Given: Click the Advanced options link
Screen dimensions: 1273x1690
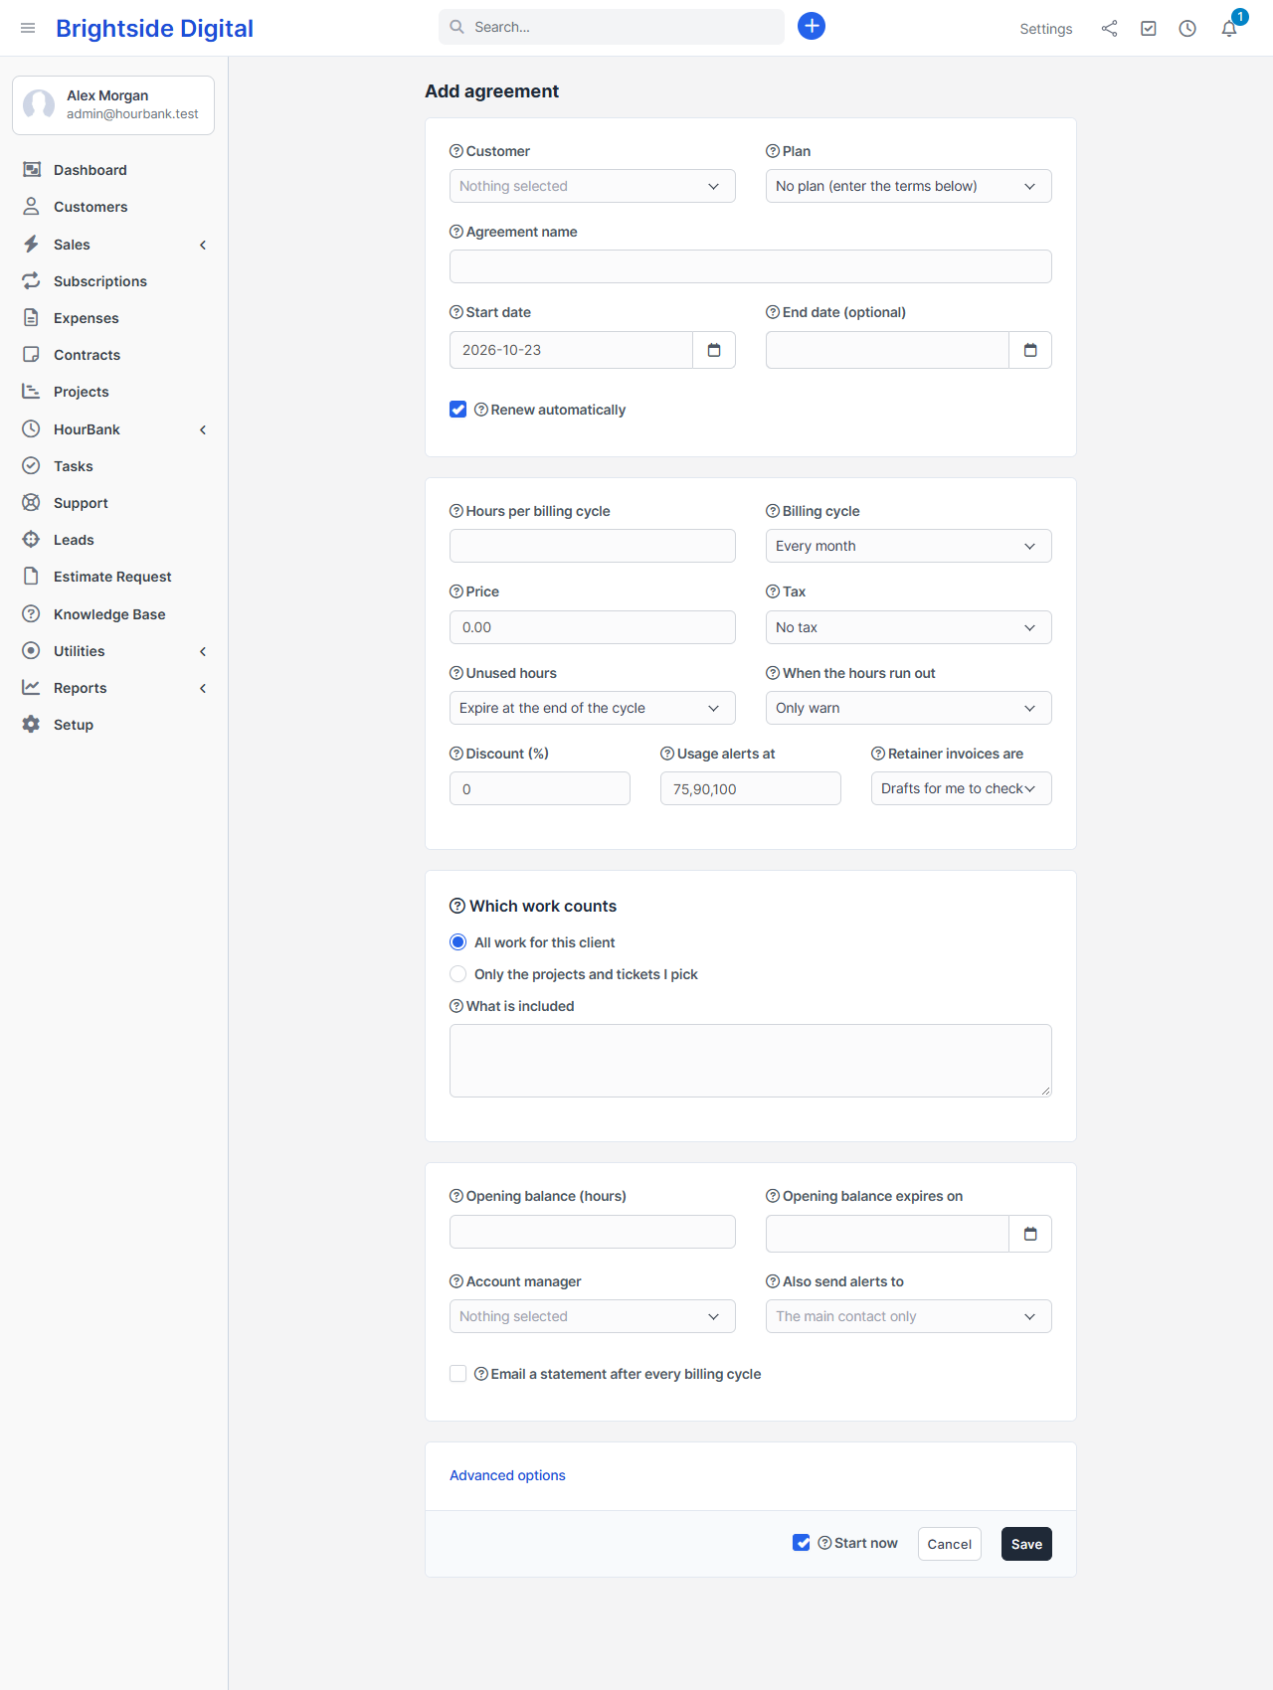Looking at the screenshot, I should [x=507, y=1475].
